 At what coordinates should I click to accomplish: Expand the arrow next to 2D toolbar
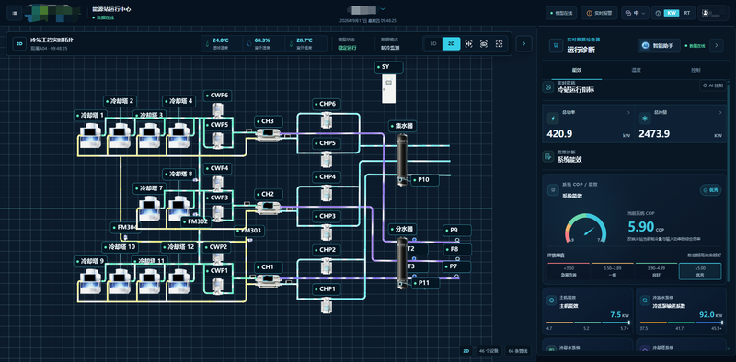pos(523,43)
